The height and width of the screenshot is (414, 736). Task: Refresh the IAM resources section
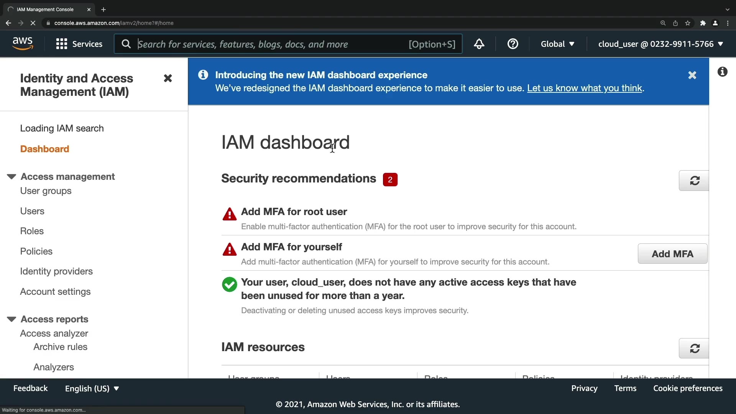coord(694,348)
